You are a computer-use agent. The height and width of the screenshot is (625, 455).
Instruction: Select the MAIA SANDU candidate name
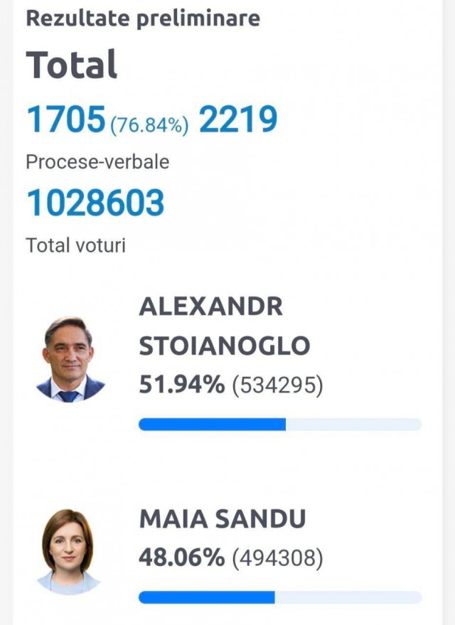pos(223,519)
